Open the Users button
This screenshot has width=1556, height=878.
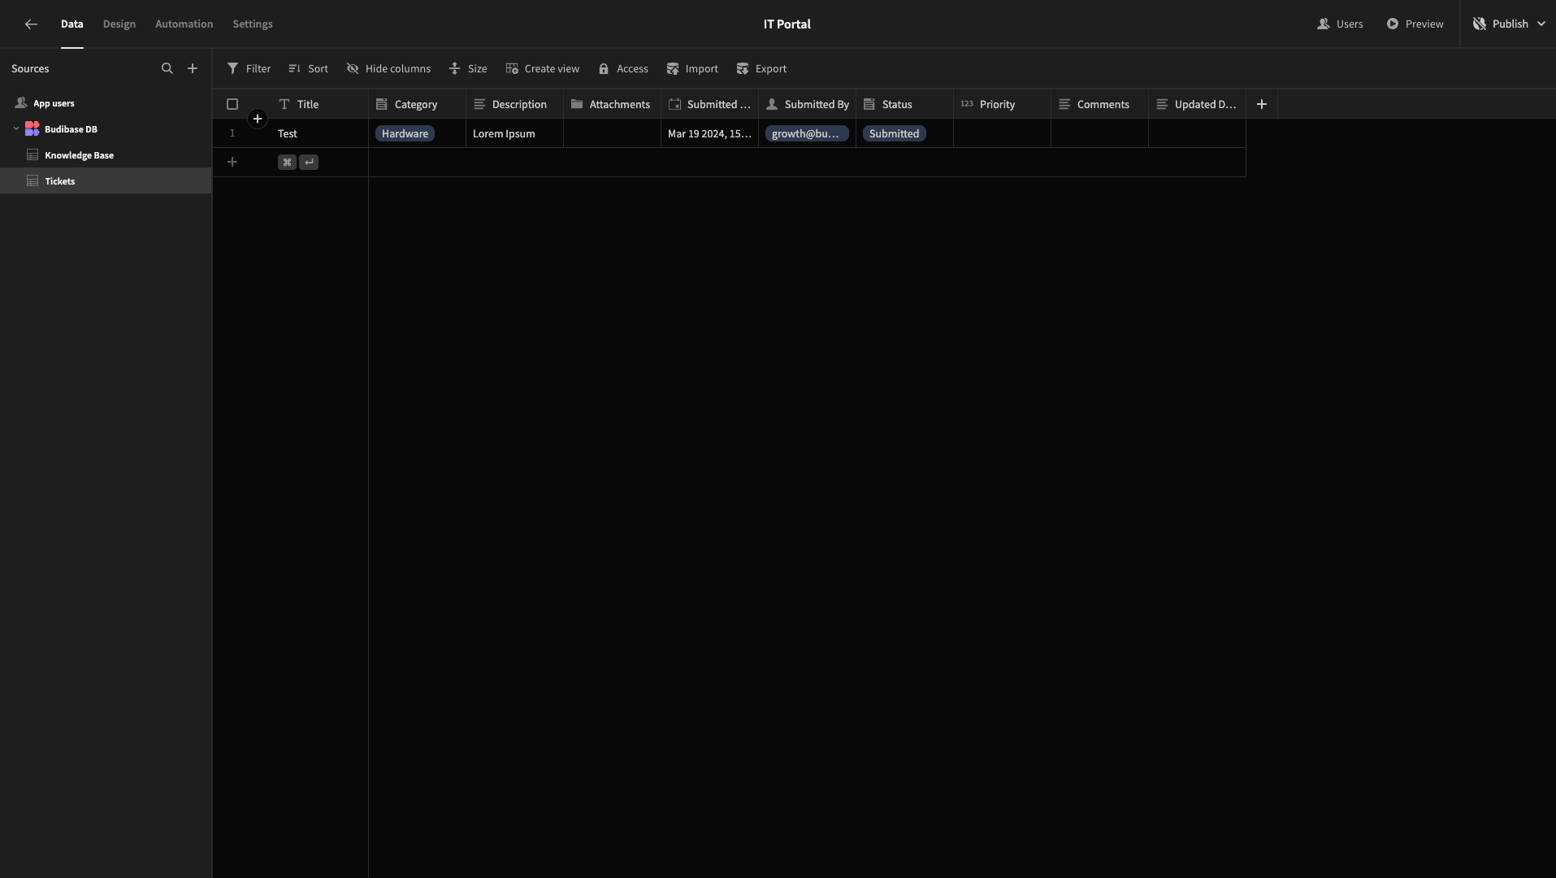(1340, 24)
